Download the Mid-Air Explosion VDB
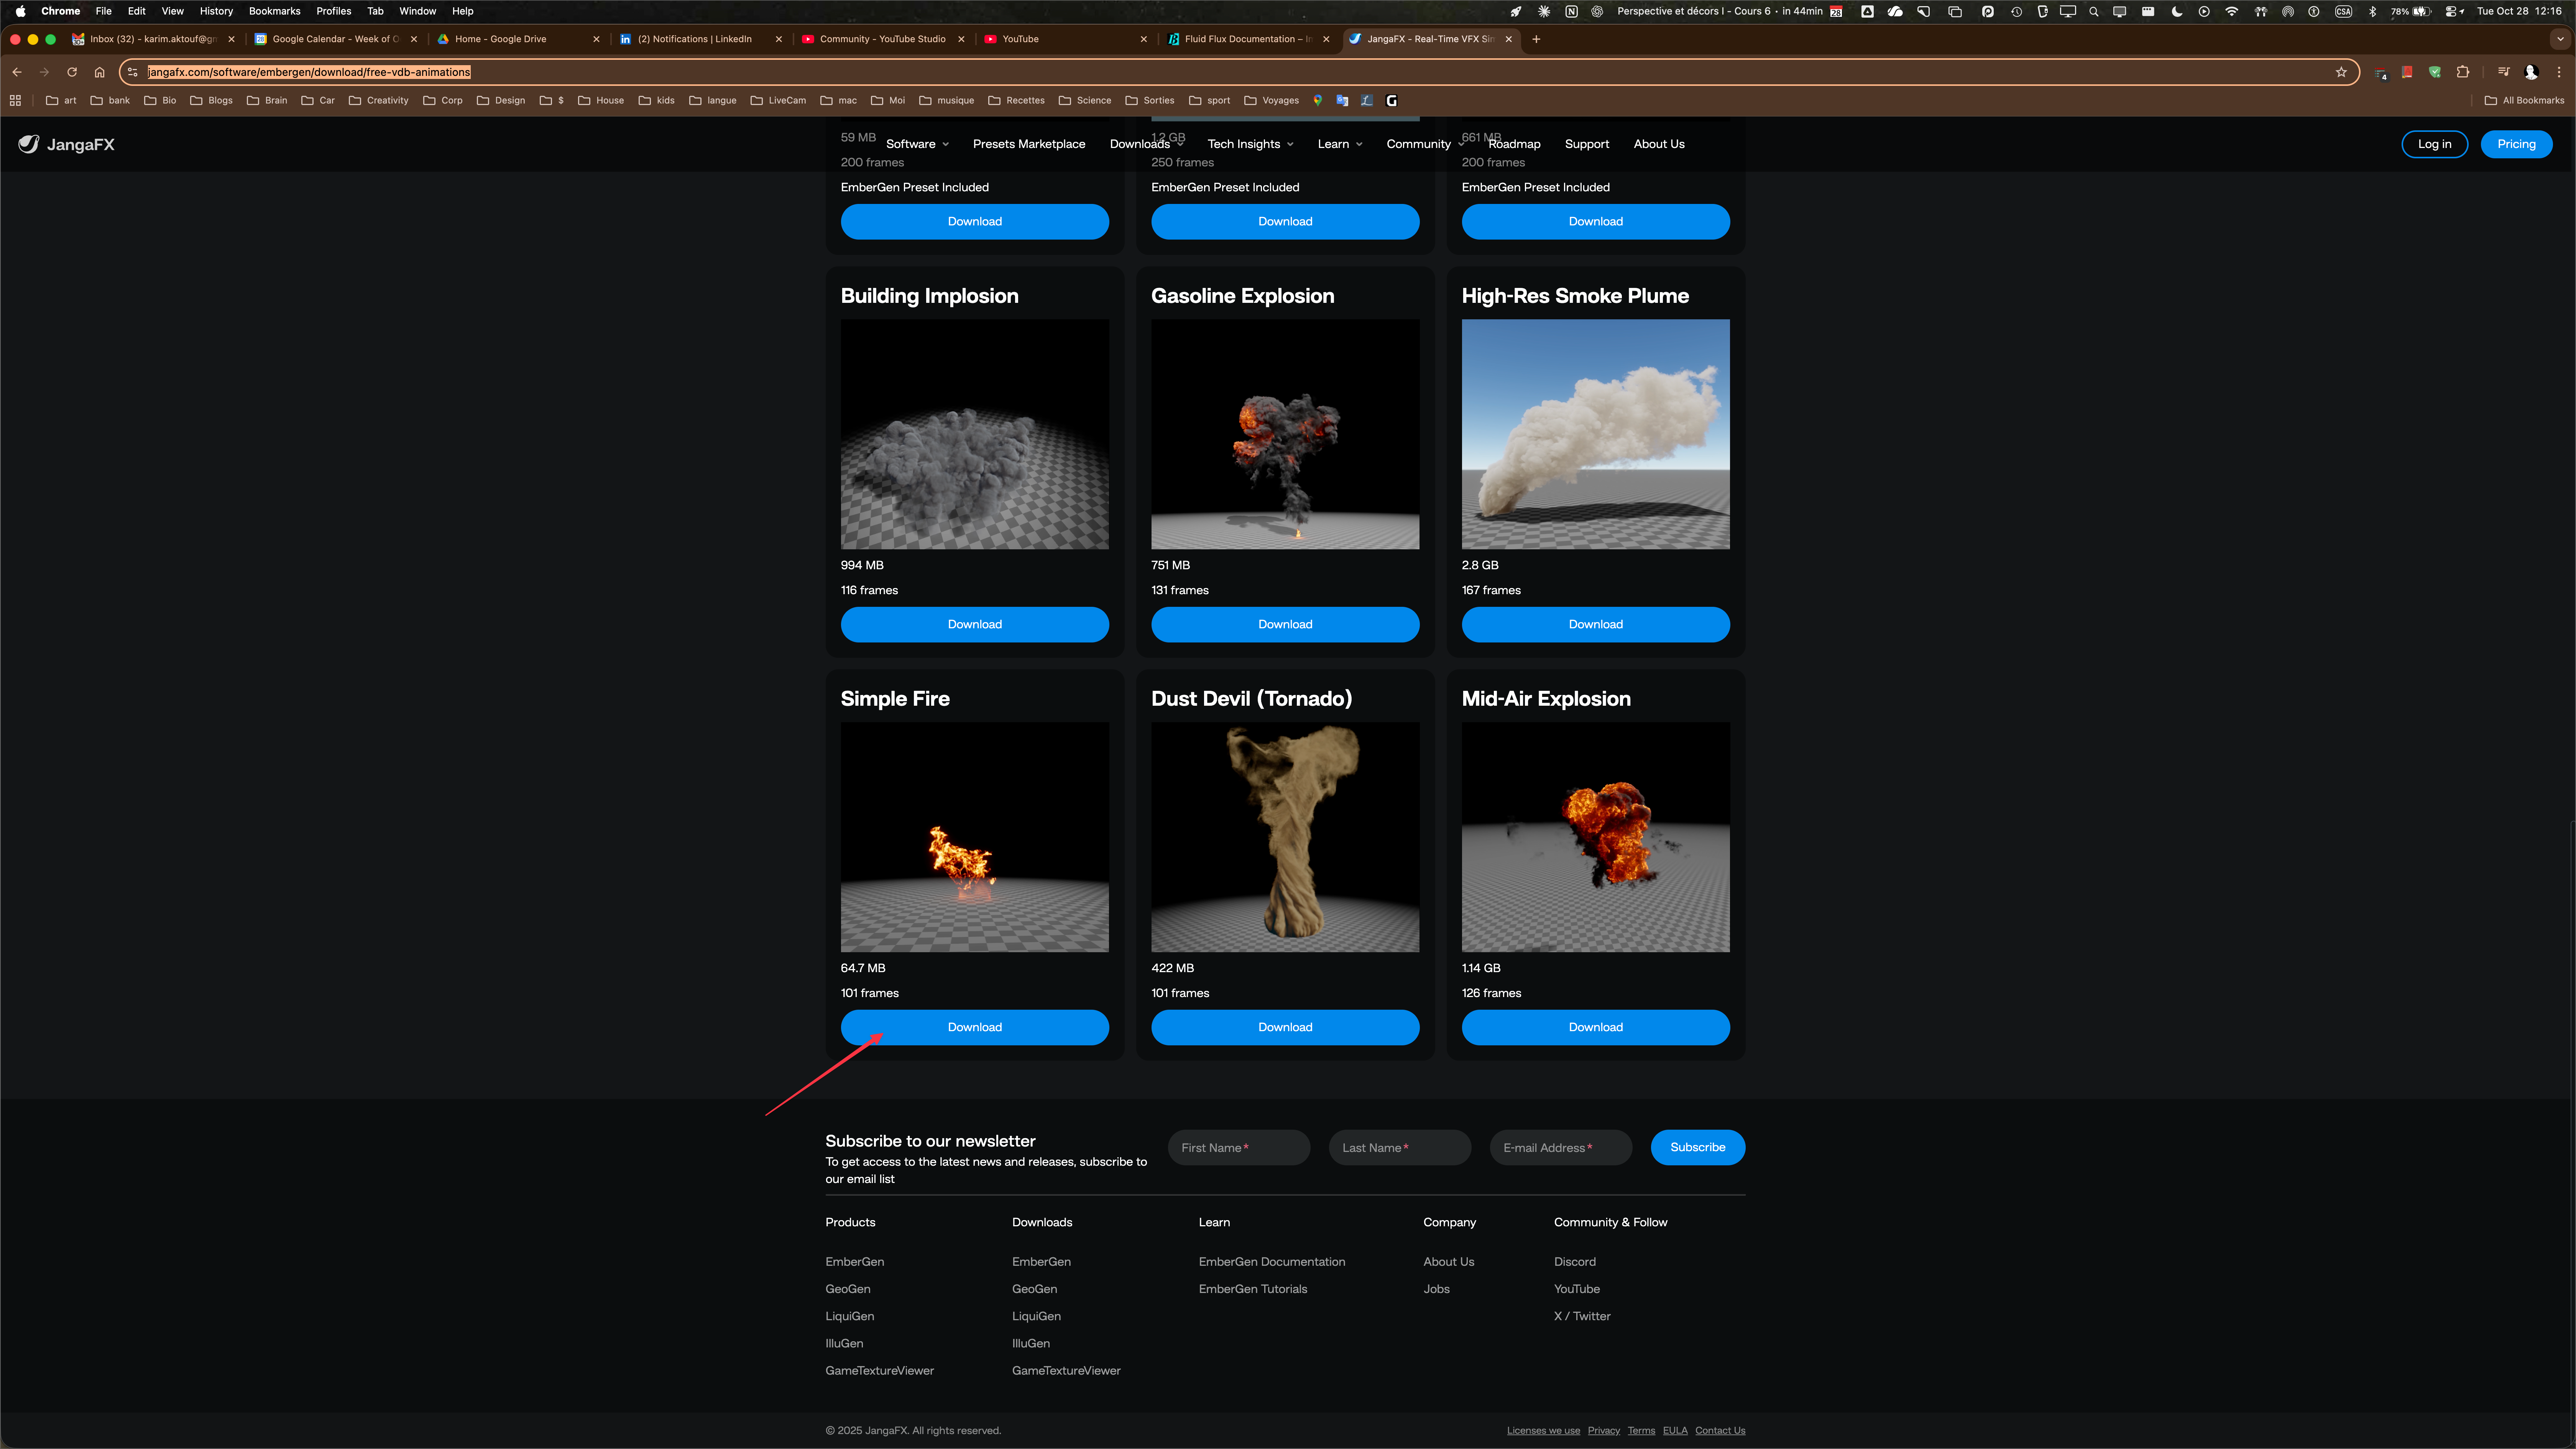2576x1449 pixels. (1595, 1027)
